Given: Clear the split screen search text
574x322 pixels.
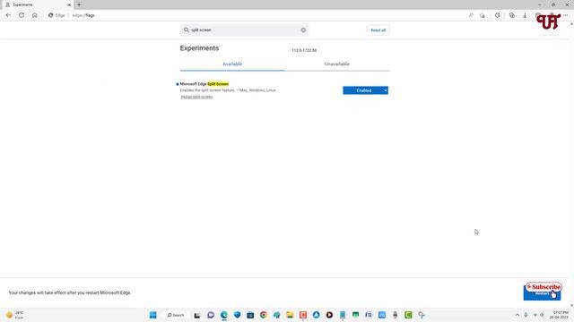Looking at the screenshot, I should (303, 30).
